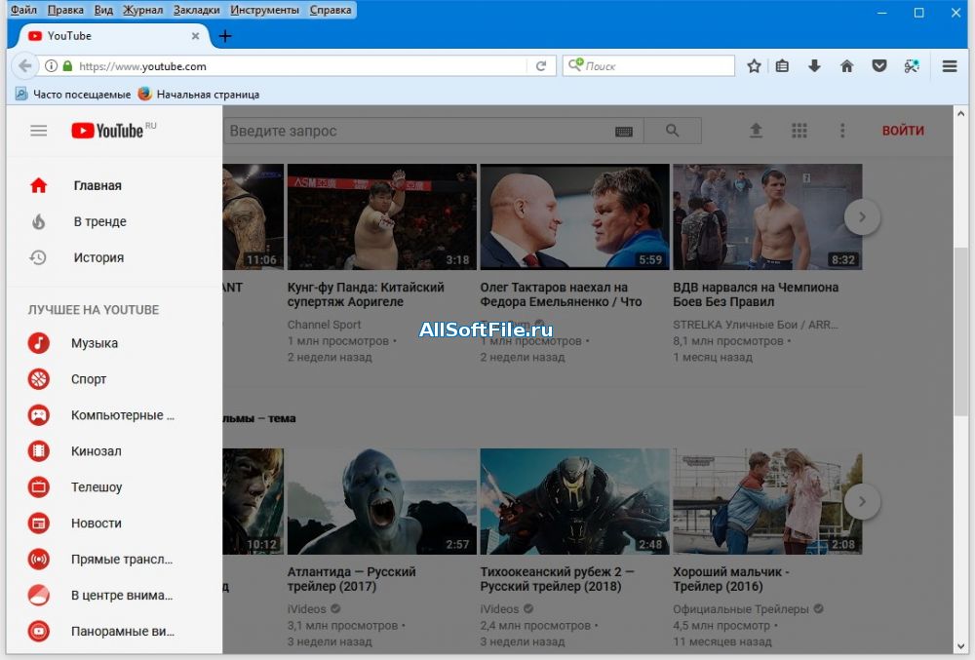Image resolution: width=975 pixels, height=660 pixels.
Task: Open the Журнал menu
Action: click(142, 10)
